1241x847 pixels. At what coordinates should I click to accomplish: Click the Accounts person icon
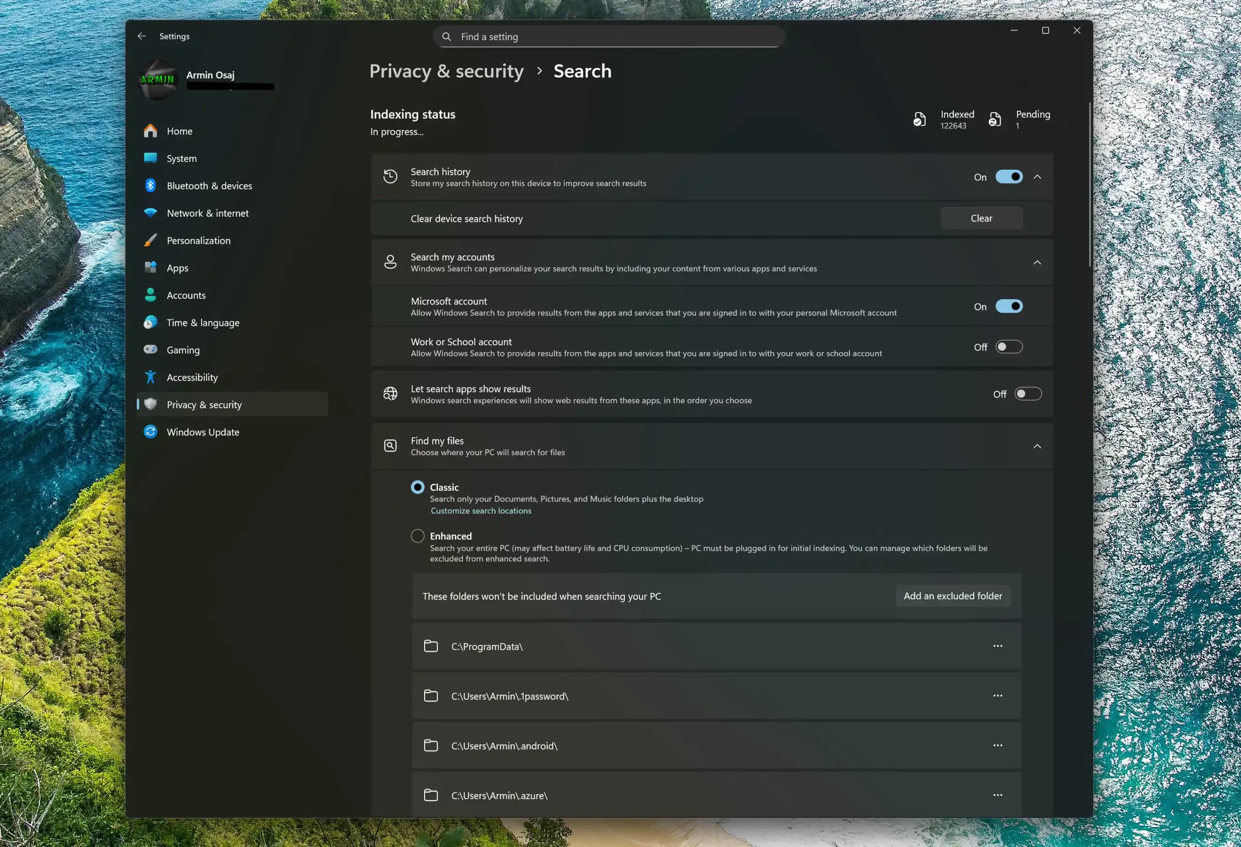tap(151, 295)
